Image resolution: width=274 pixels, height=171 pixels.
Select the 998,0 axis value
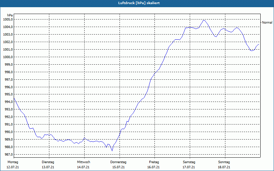point(9,72)
